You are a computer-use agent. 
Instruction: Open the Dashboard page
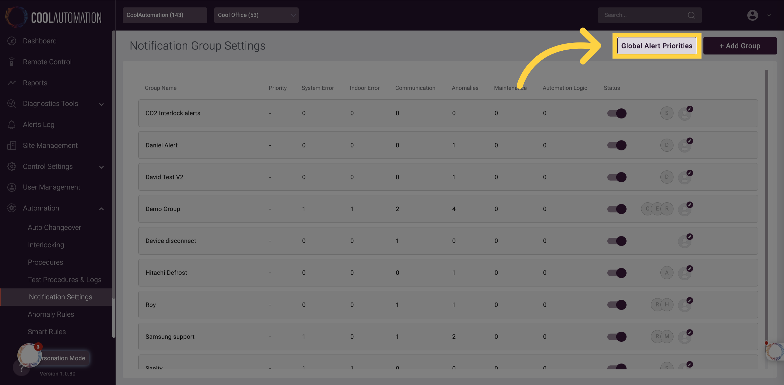[x=39, y=41]
